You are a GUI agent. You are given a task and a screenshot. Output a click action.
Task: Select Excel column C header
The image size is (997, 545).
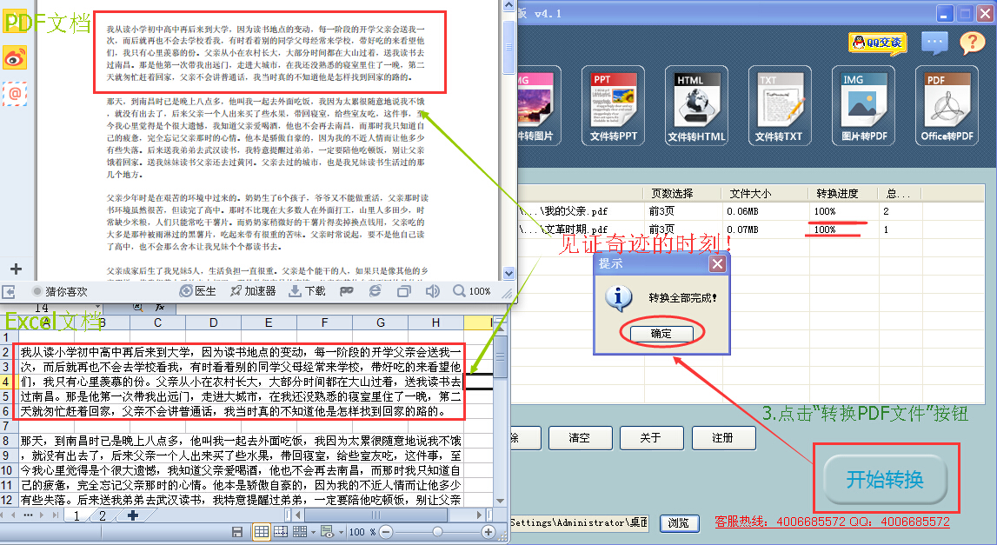(x=157, y=323)
